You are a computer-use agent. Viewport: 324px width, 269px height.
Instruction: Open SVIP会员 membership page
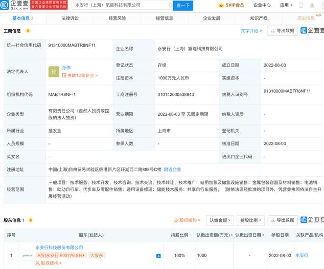pyautogui.click(x=232, y=6)
